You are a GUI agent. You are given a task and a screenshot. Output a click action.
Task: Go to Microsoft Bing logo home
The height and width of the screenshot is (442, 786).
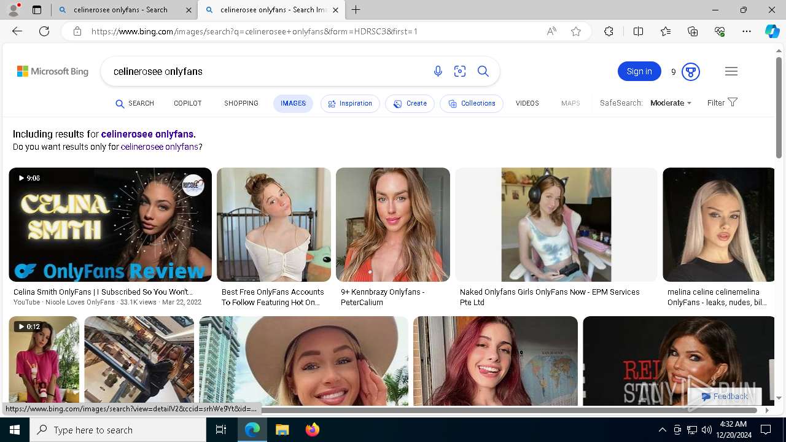[x=53, y=71]
